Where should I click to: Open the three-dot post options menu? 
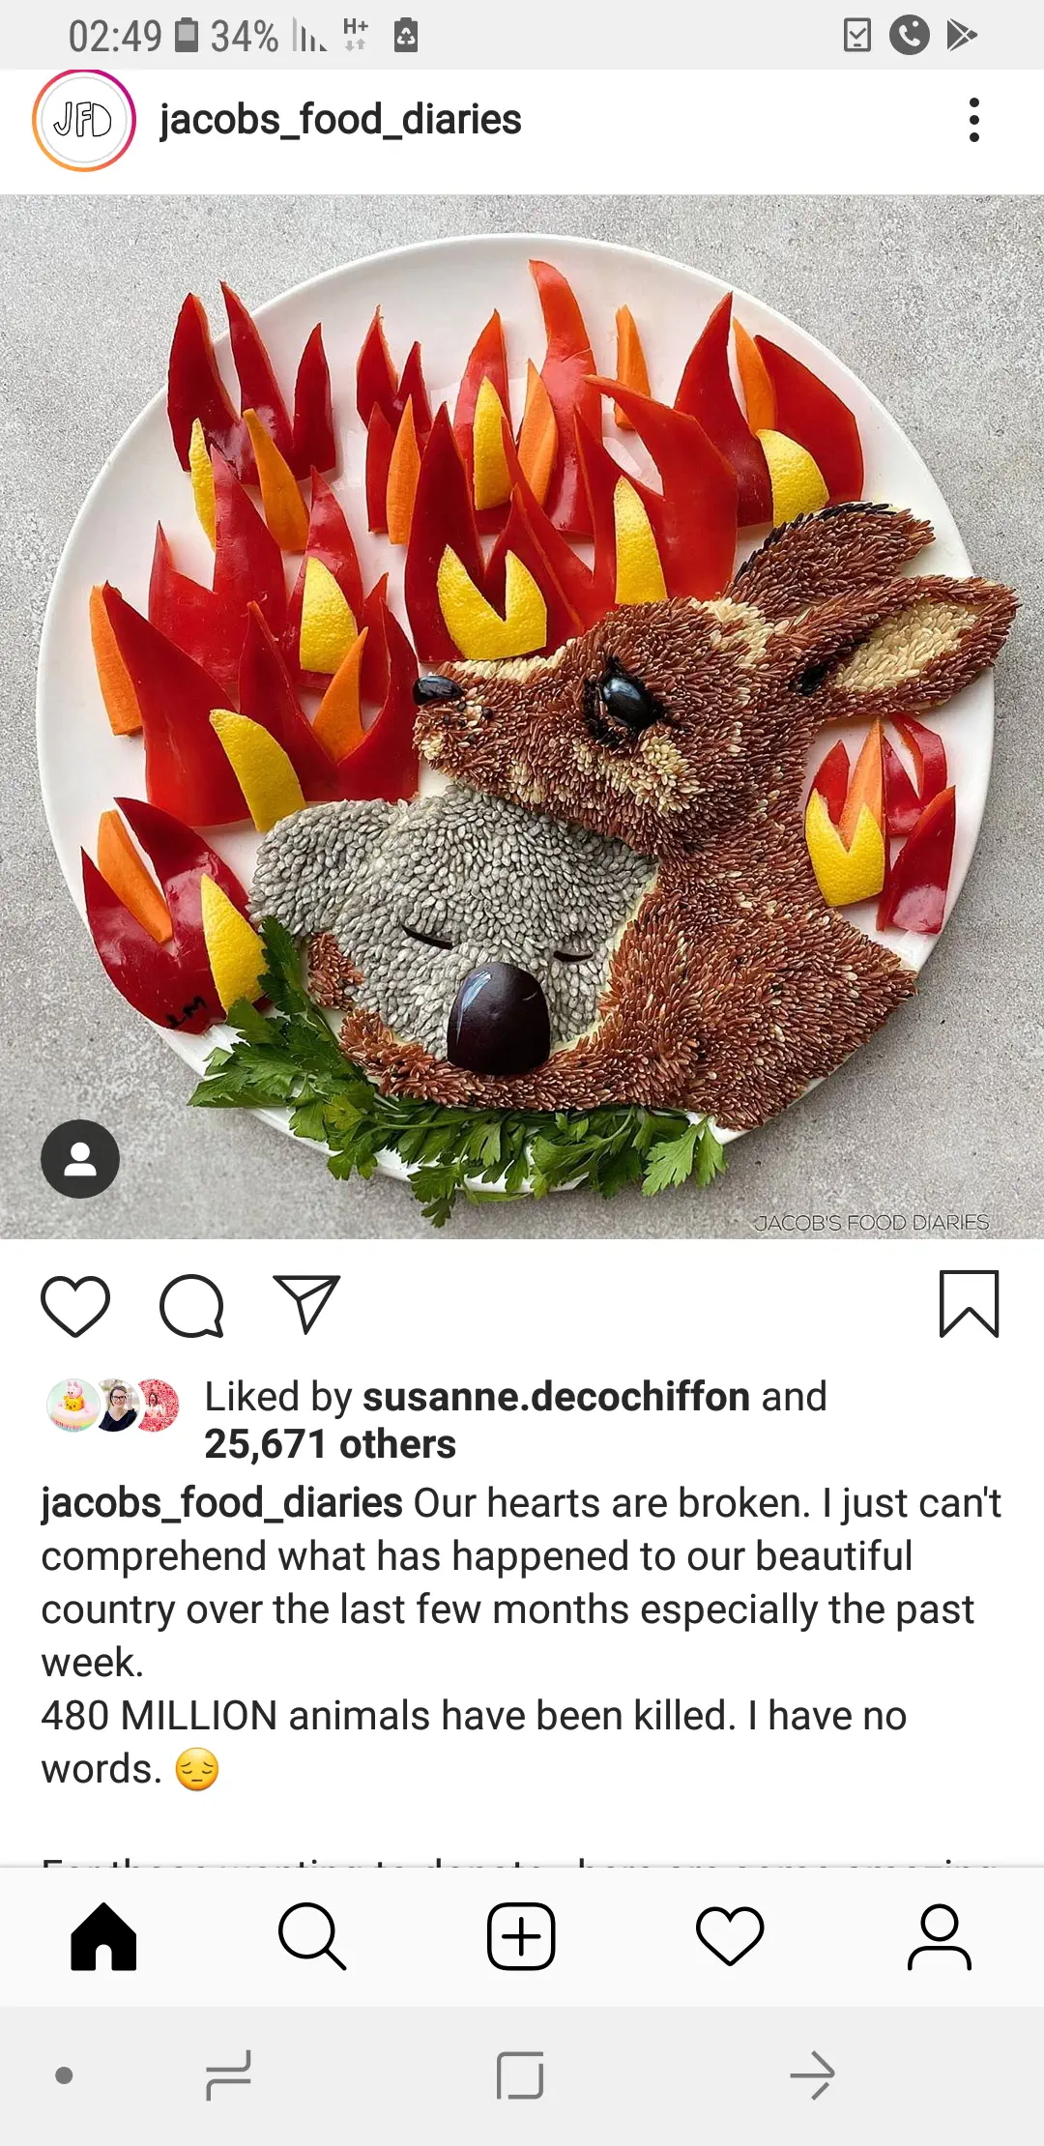pyautogui.click(x=973, y=120)
